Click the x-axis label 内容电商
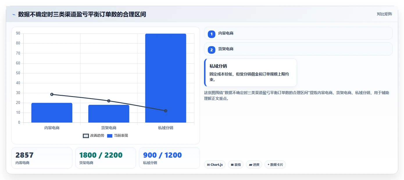 click(52, 128)
